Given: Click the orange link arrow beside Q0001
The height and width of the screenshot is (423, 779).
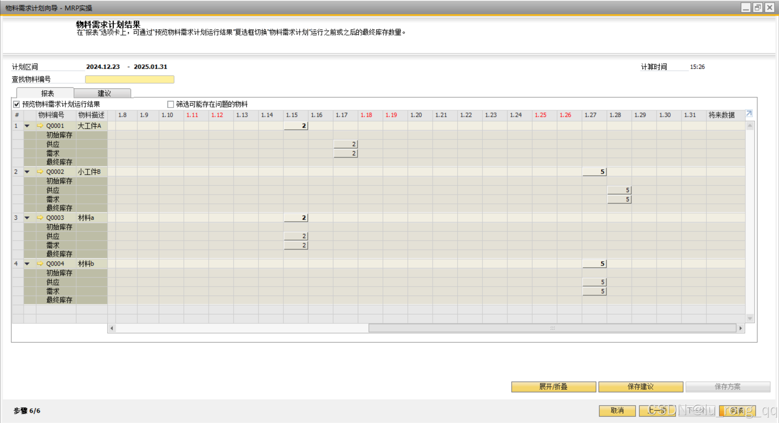Looking at the screenshot, I should coord(40,126).
